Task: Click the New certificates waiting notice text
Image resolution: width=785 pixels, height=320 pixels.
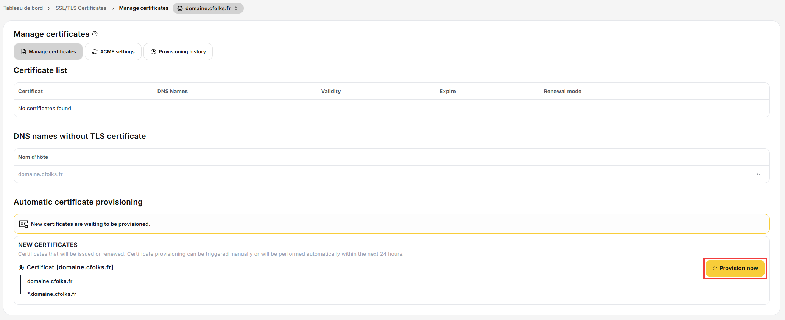Action: pyautogui.click(x=90, y=224)
